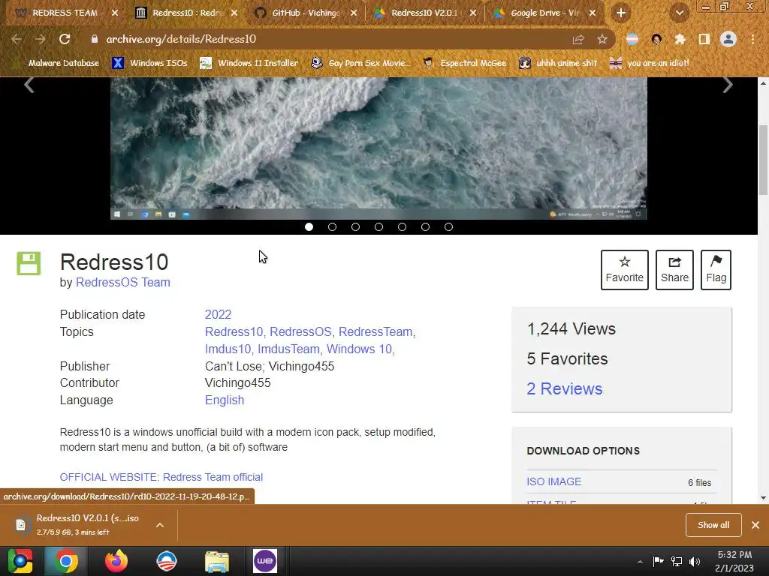The height and width of the screenshot is (576, 769).
Task: Open a new tab with plus button
Action: pyautogui.click(x=621, y=13)
